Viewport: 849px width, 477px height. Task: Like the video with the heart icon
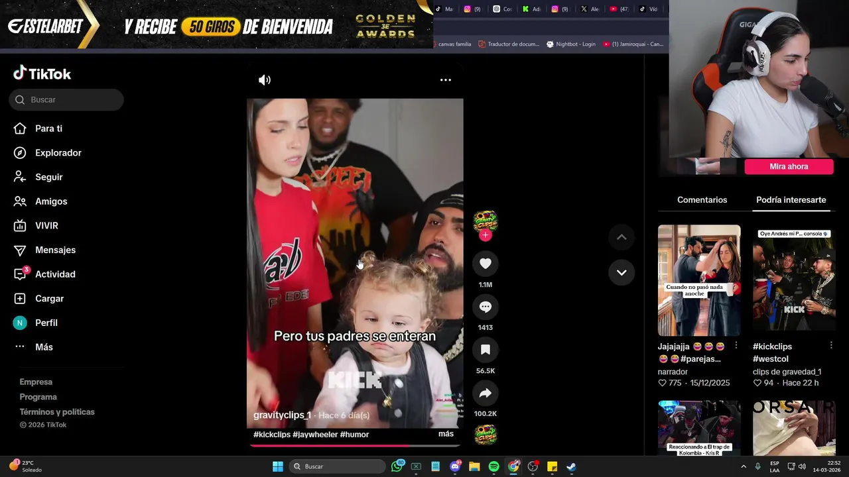tap(486, 264)
